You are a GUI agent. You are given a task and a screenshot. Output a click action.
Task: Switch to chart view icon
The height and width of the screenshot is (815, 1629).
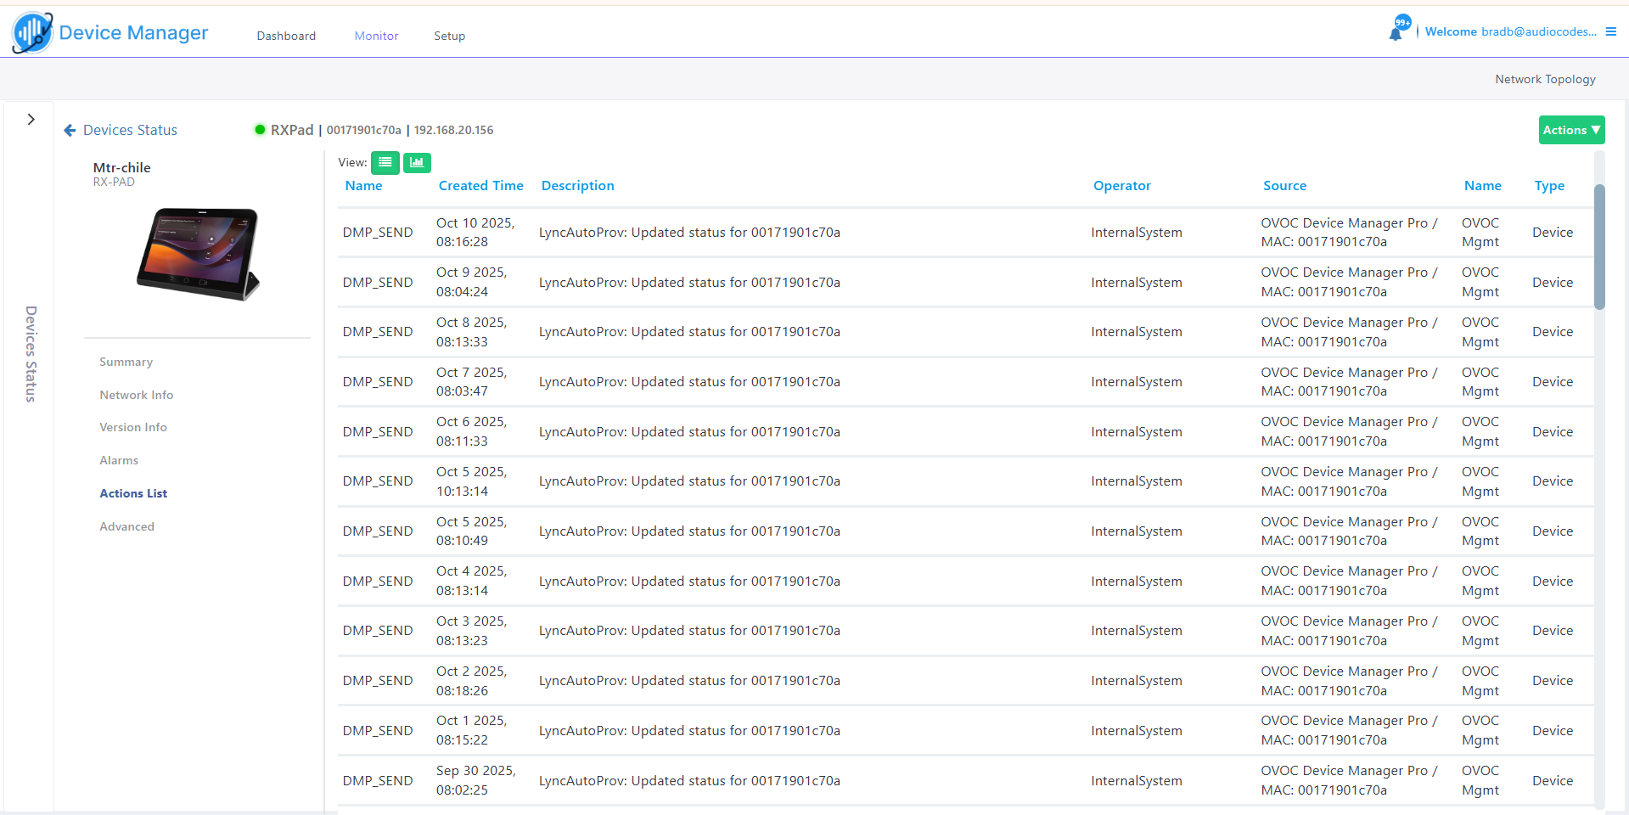click(417, 162)
